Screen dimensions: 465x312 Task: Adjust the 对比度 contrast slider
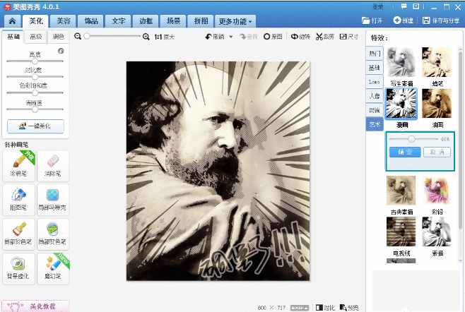click(35, 78)
